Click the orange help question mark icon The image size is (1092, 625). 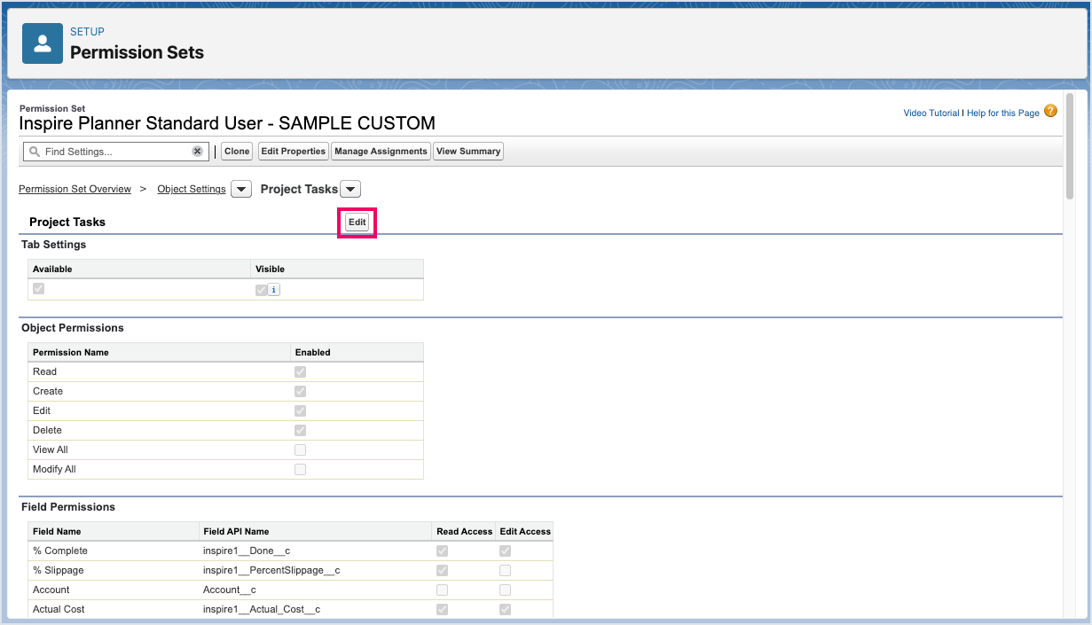(x=1050, y=112)
